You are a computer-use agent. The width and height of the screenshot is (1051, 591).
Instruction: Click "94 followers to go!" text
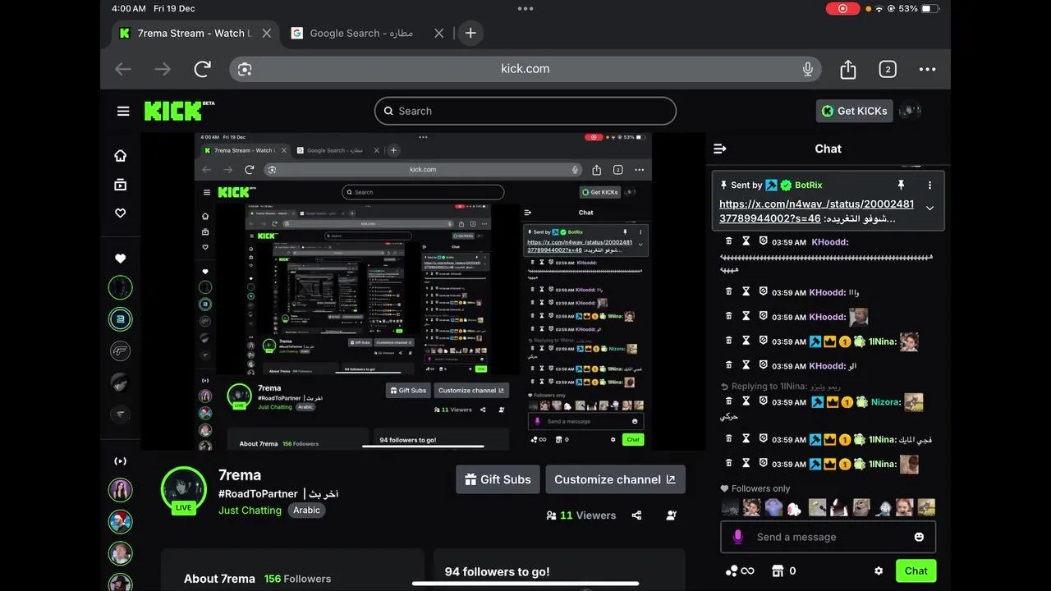[497, 571]
